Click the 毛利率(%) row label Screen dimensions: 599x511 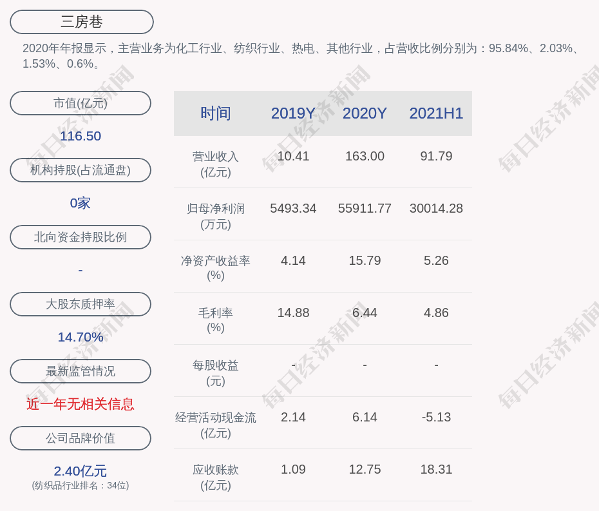click(x=216, y=320)
